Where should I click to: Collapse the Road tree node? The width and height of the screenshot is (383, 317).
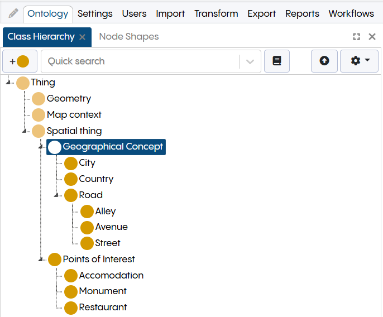point(57,195)
